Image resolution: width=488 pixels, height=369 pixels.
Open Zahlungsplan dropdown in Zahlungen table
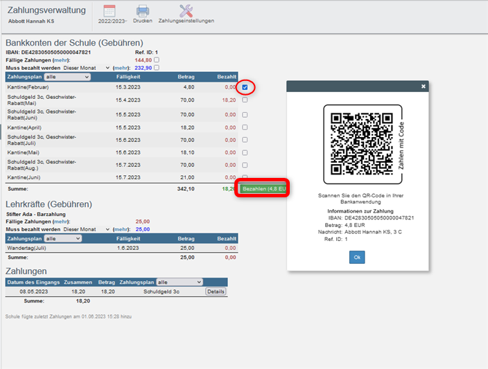point(180,282)
